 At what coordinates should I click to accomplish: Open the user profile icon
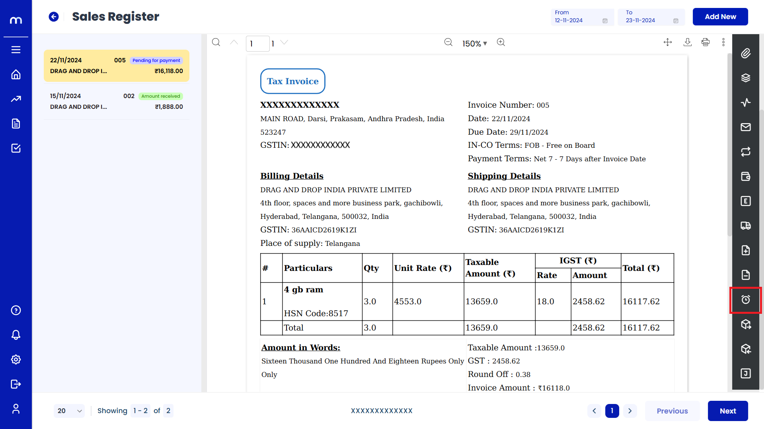16,409
